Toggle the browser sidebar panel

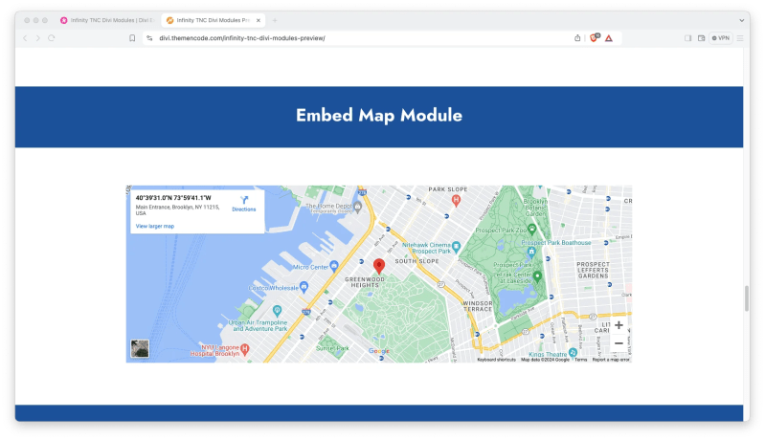click(687, 38)
